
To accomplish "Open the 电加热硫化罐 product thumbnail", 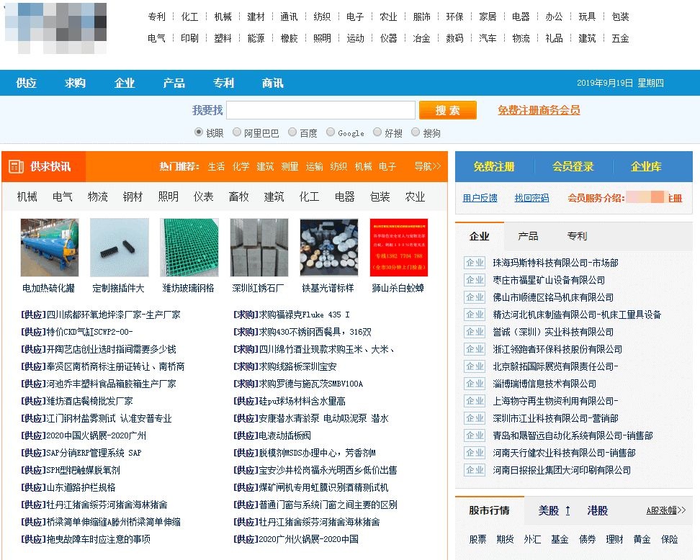I will tap(49, 248).
